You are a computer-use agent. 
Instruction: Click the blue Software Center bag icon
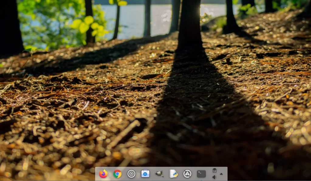(x=145, y=173)
